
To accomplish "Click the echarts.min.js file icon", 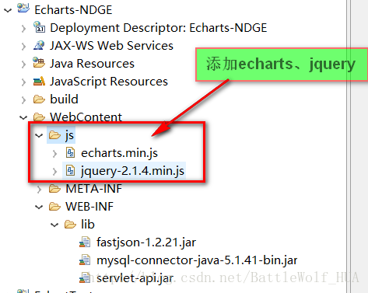I will pos(70,152).
